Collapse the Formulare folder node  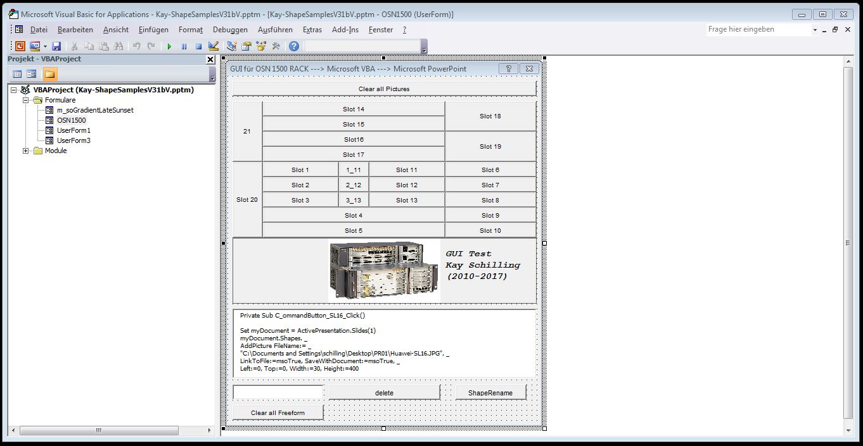pyautogui.click(x=26, y=100)
